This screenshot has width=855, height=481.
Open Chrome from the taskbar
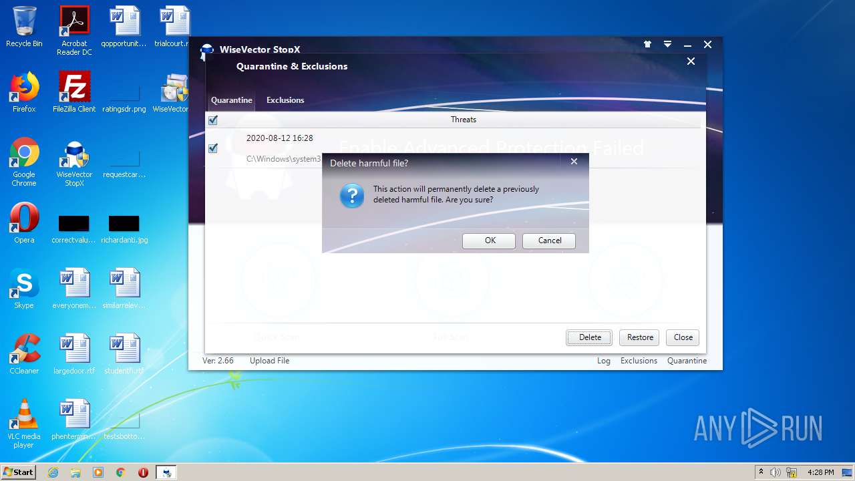click(x=121, y=472)
